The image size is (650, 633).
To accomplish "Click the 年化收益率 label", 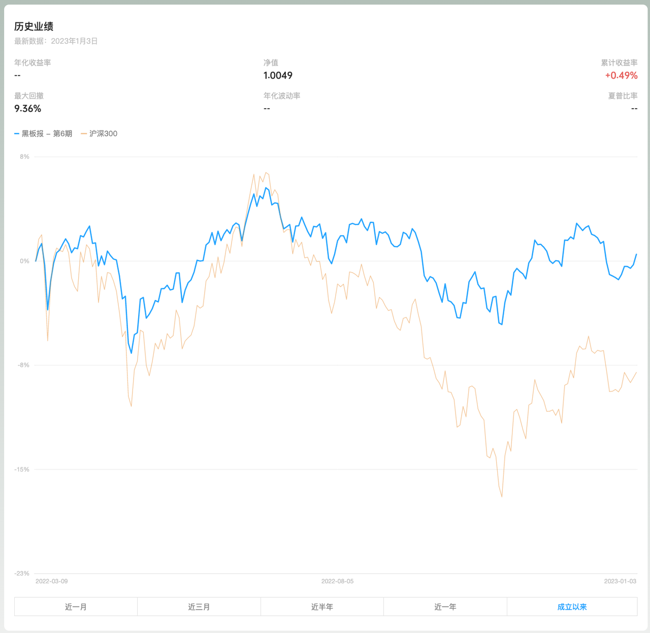I will point(32,63).
